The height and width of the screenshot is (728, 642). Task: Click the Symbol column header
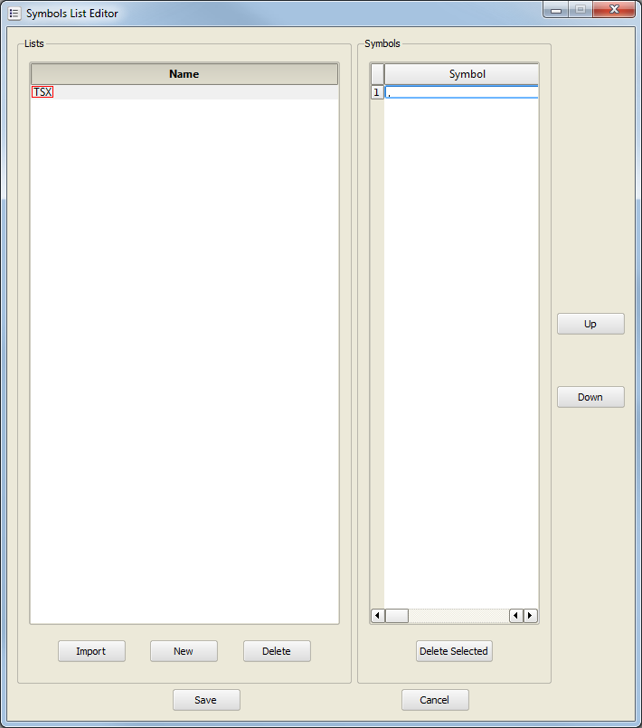(x=467, y=74)
